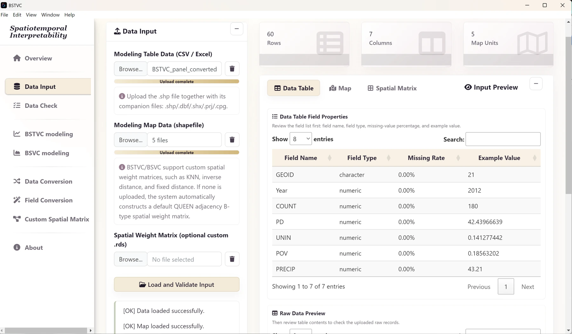The image size is (572, 334).
Task: Sort the table by Example Value
Action: (x=502, y=158)
